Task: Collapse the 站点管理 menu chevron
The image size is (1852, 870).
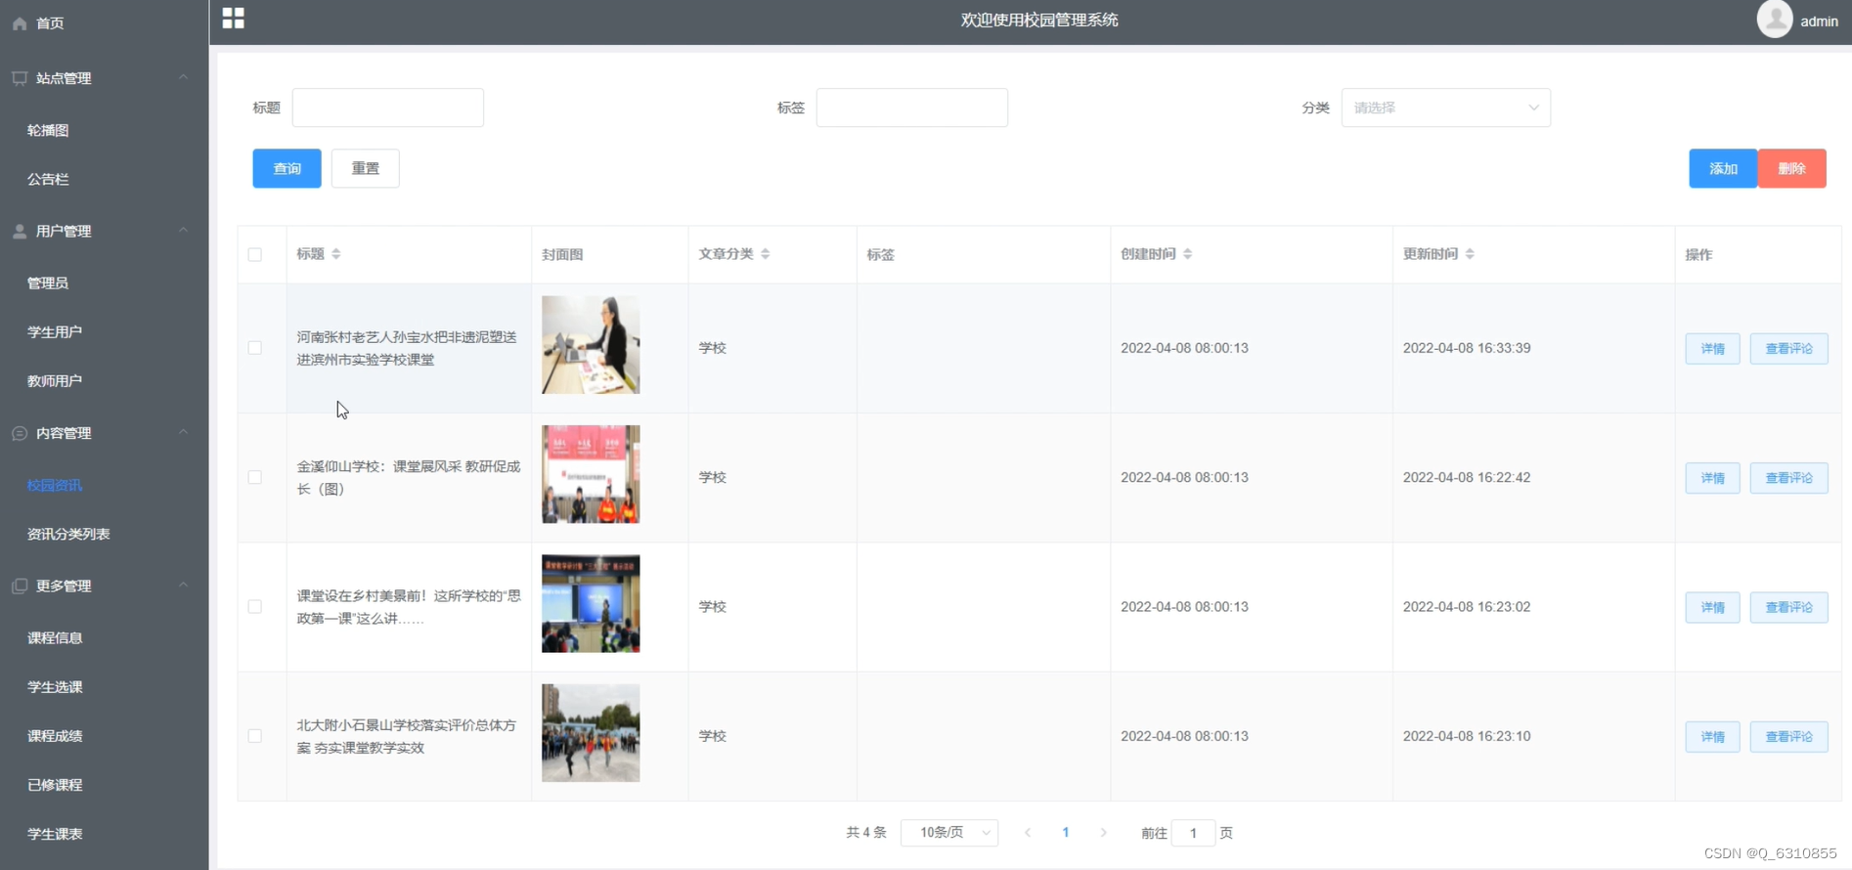Action: click(x=183, y=77)
